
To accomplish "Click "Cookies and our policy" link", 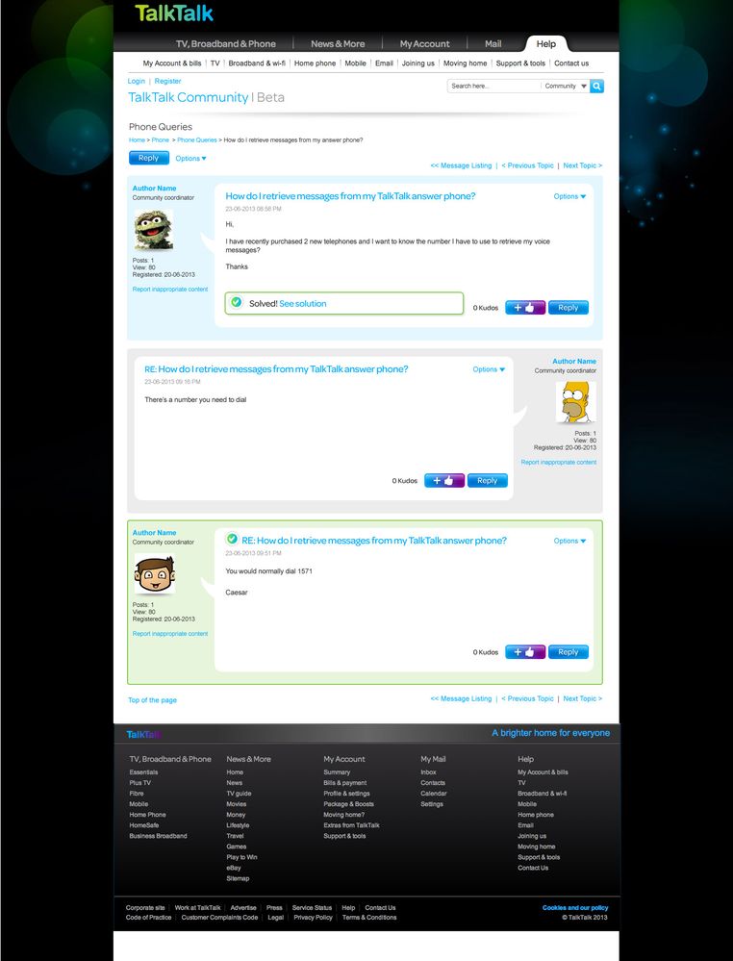I will tap(575, 908).
